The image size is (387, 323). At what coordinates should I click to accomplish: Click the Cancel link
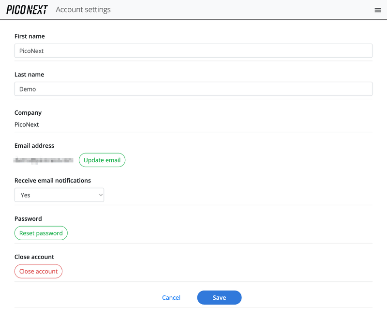pos(171,298)
